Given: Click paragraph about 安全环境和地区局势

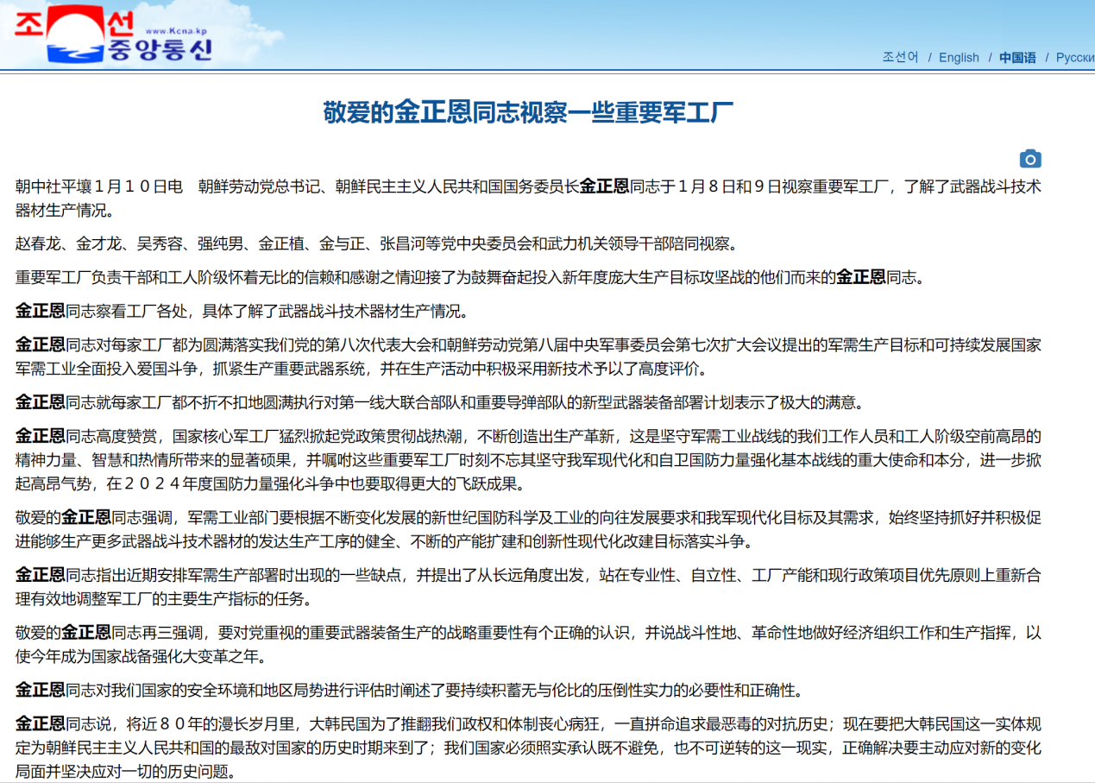Looking at the screenshot, I should click(x=410, y=689).
